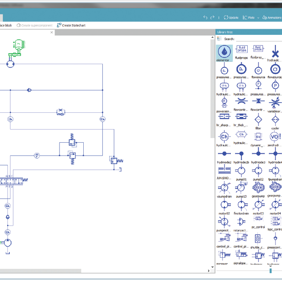The width and height of the screenshot is (282, 282).
Task: Select the green motor load component on sketch
Action: coord(17,48)
